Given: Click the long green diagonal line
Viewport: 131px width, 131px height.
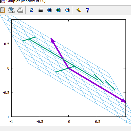Looking at the screenshot, I should (x=63, y=59).
